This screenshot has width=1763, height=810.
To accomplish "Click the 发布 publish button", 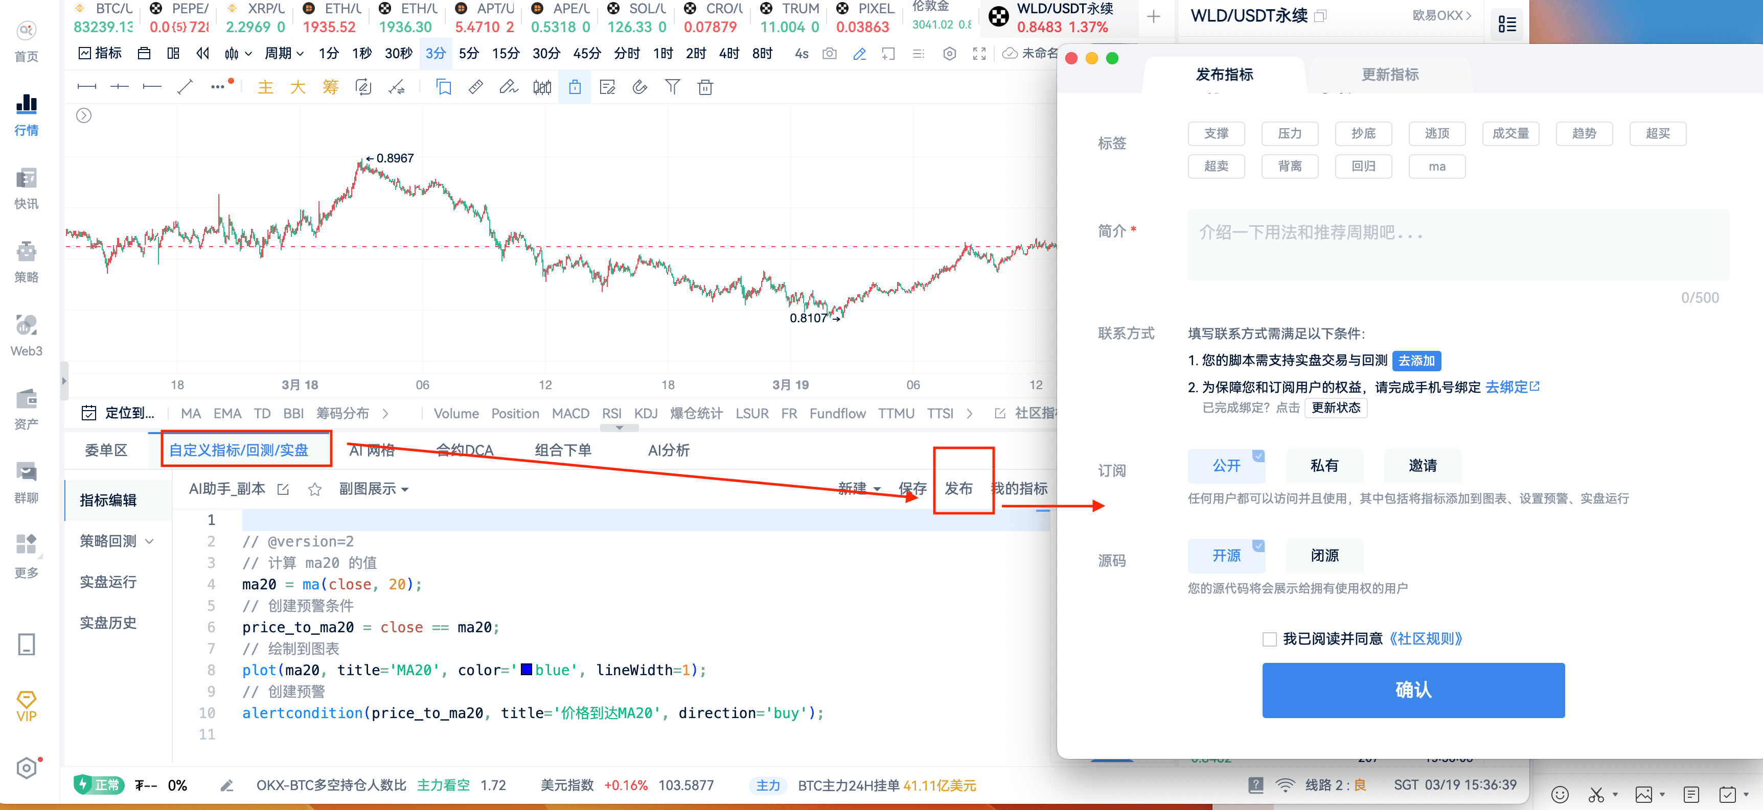I will pyautogui.click(x=958, y=488).
